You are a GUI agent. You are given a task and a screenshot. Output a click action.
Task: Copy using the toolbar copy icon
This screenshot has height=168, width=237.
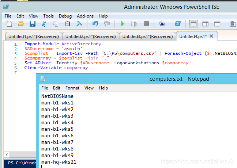(56, 24)
